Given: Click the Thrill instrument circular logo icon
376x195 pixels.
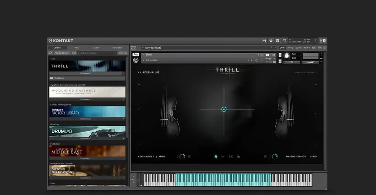Looking at the screenshot, I should [x=136, y=60].
